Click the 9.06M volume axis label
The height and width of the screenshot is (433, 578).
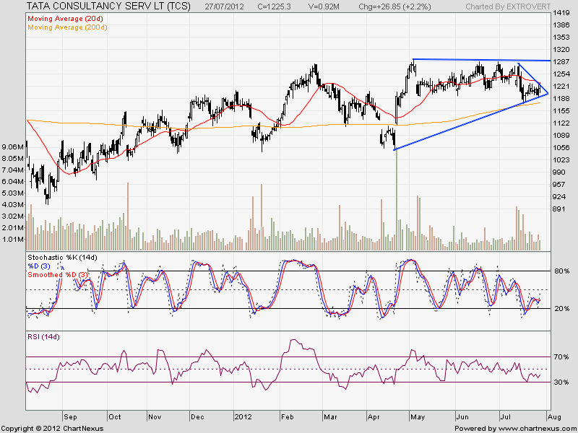[14, 146]
